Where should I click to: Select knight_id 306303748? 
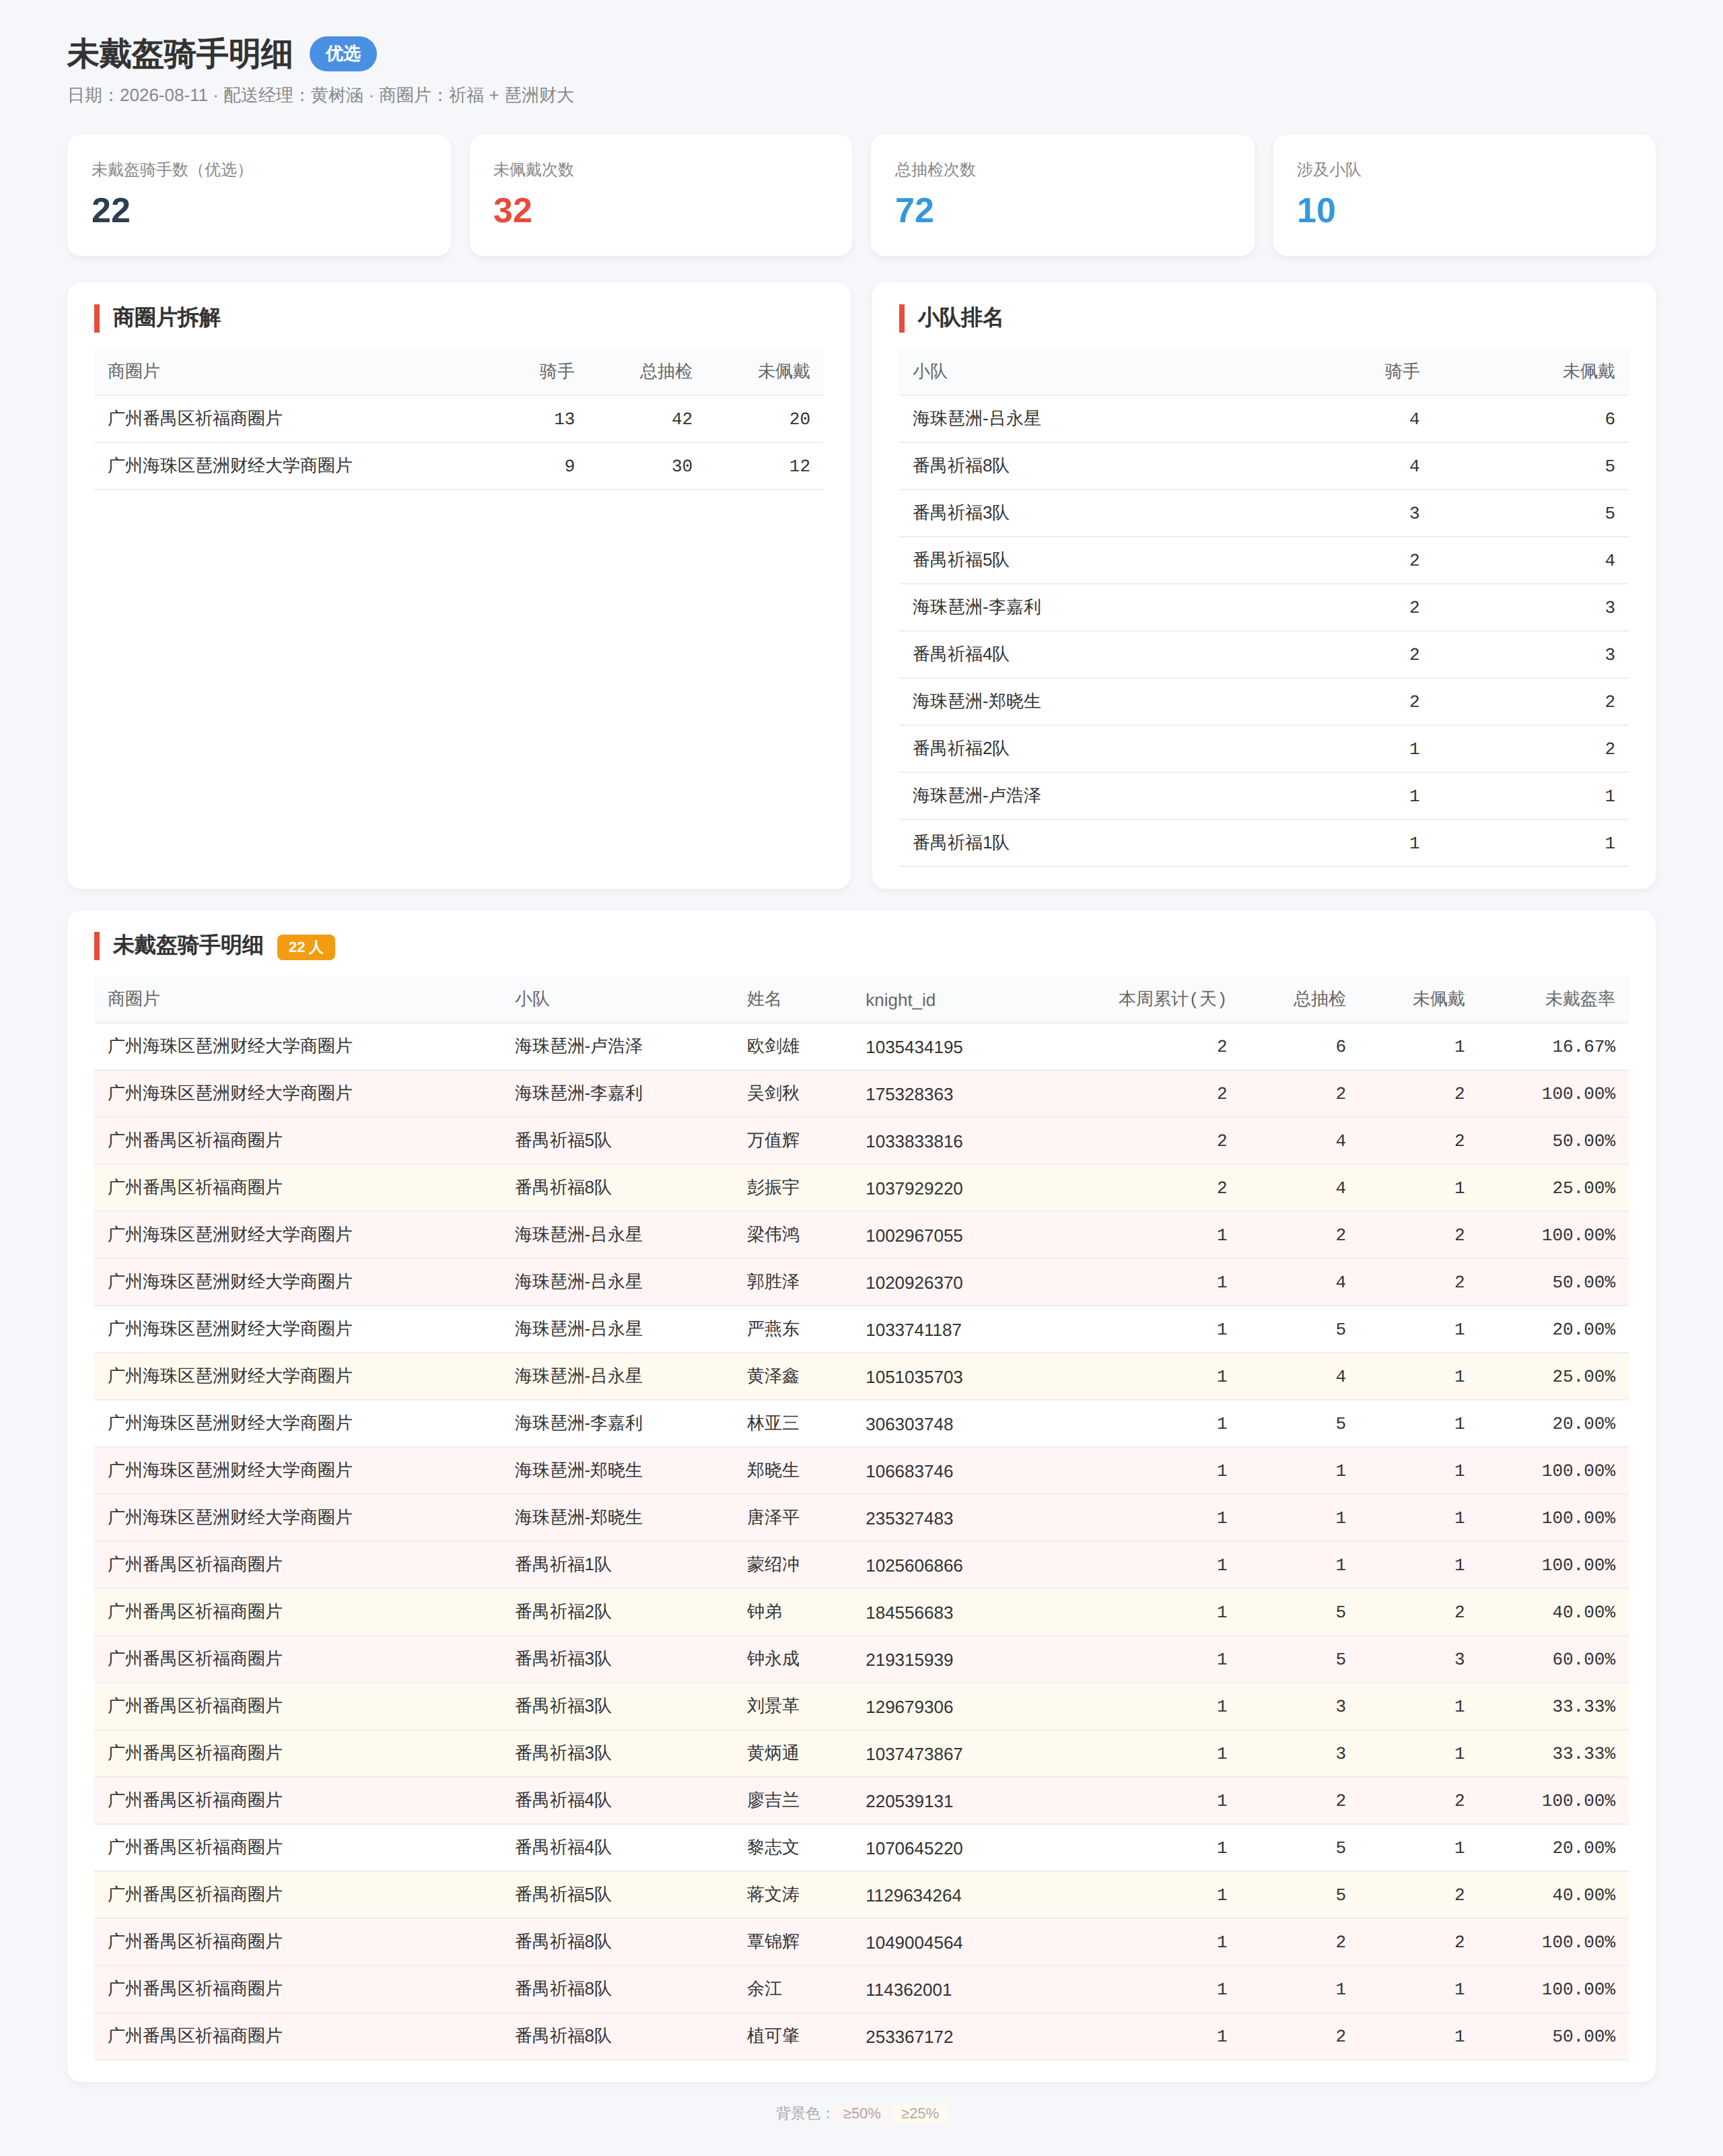tap(909, 1424)
